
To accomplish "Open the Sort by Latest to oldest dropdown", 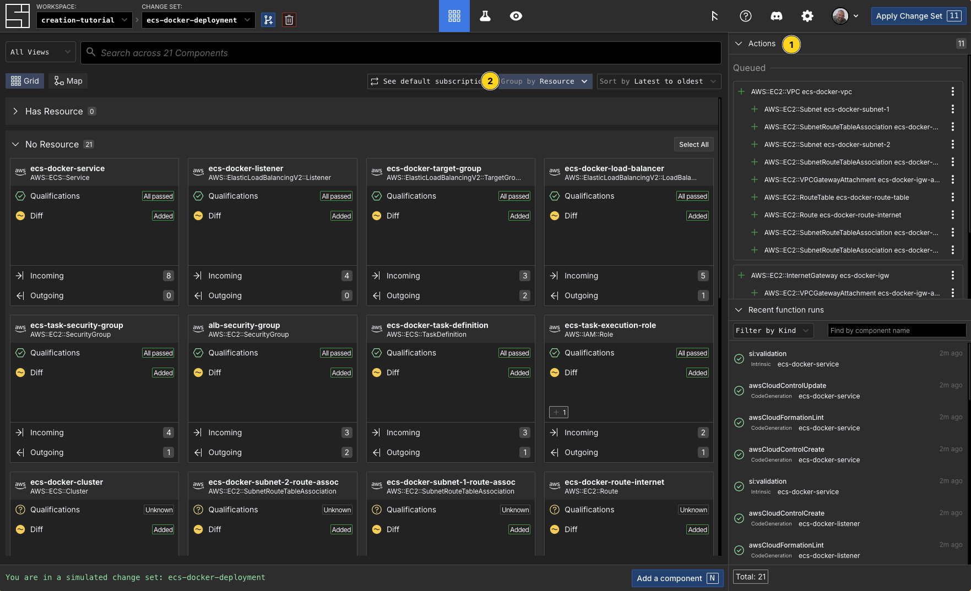I will tap(658, 81).
